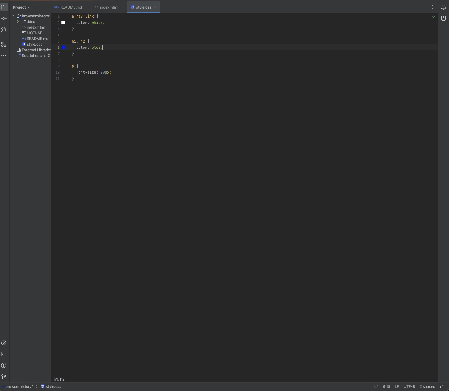This screenshot has height=391, width=449.
Task: Click the 2 spaces indent setting
Action: (x=427, y=387)
